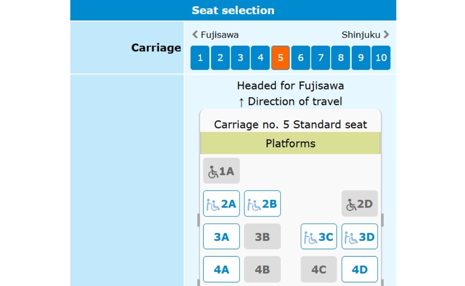Choose accessible seat 2B
This screenshot has height=286, width=465.
(262, 203)
